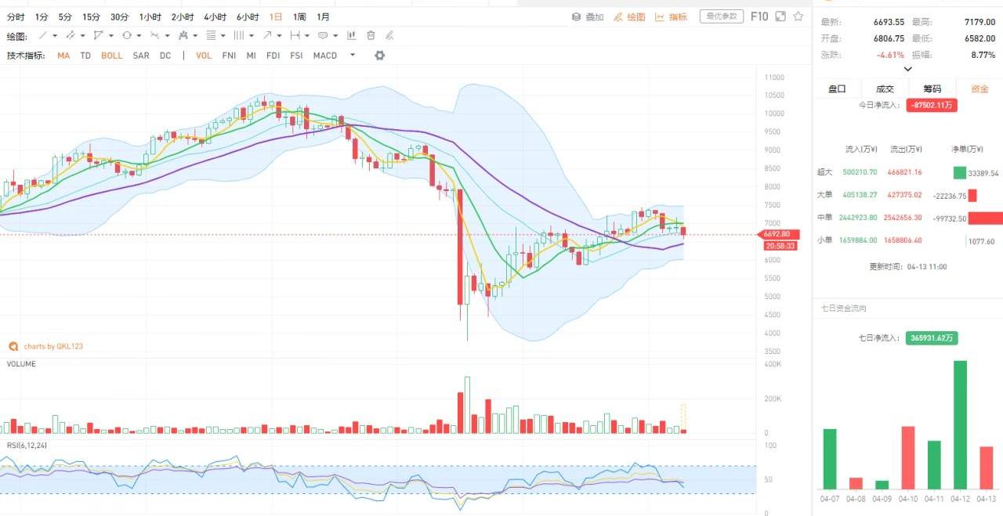The width and height of the screenshot is (1003, 516).
Task: Enable the MACD indicator
Action: click(325, 56)
